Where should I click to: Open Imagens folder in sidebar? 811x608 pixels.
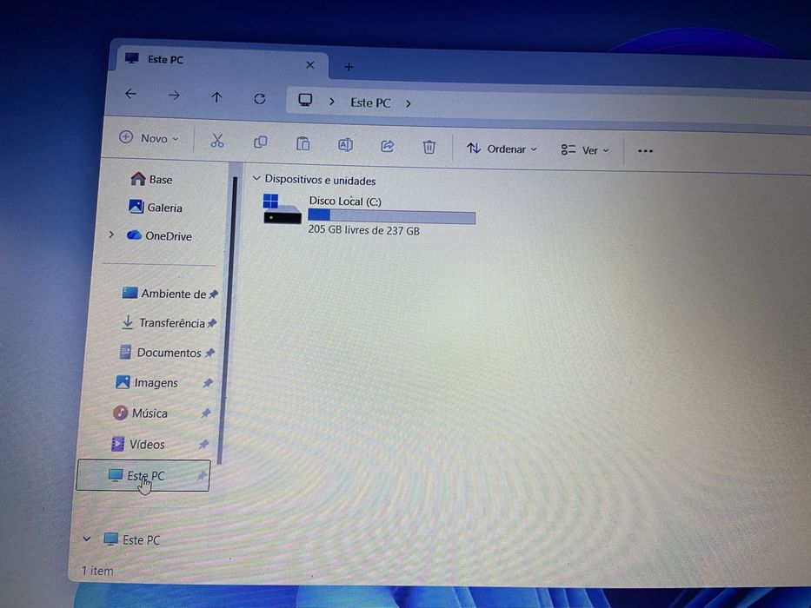pyautogui.click(x=146, y=382)
